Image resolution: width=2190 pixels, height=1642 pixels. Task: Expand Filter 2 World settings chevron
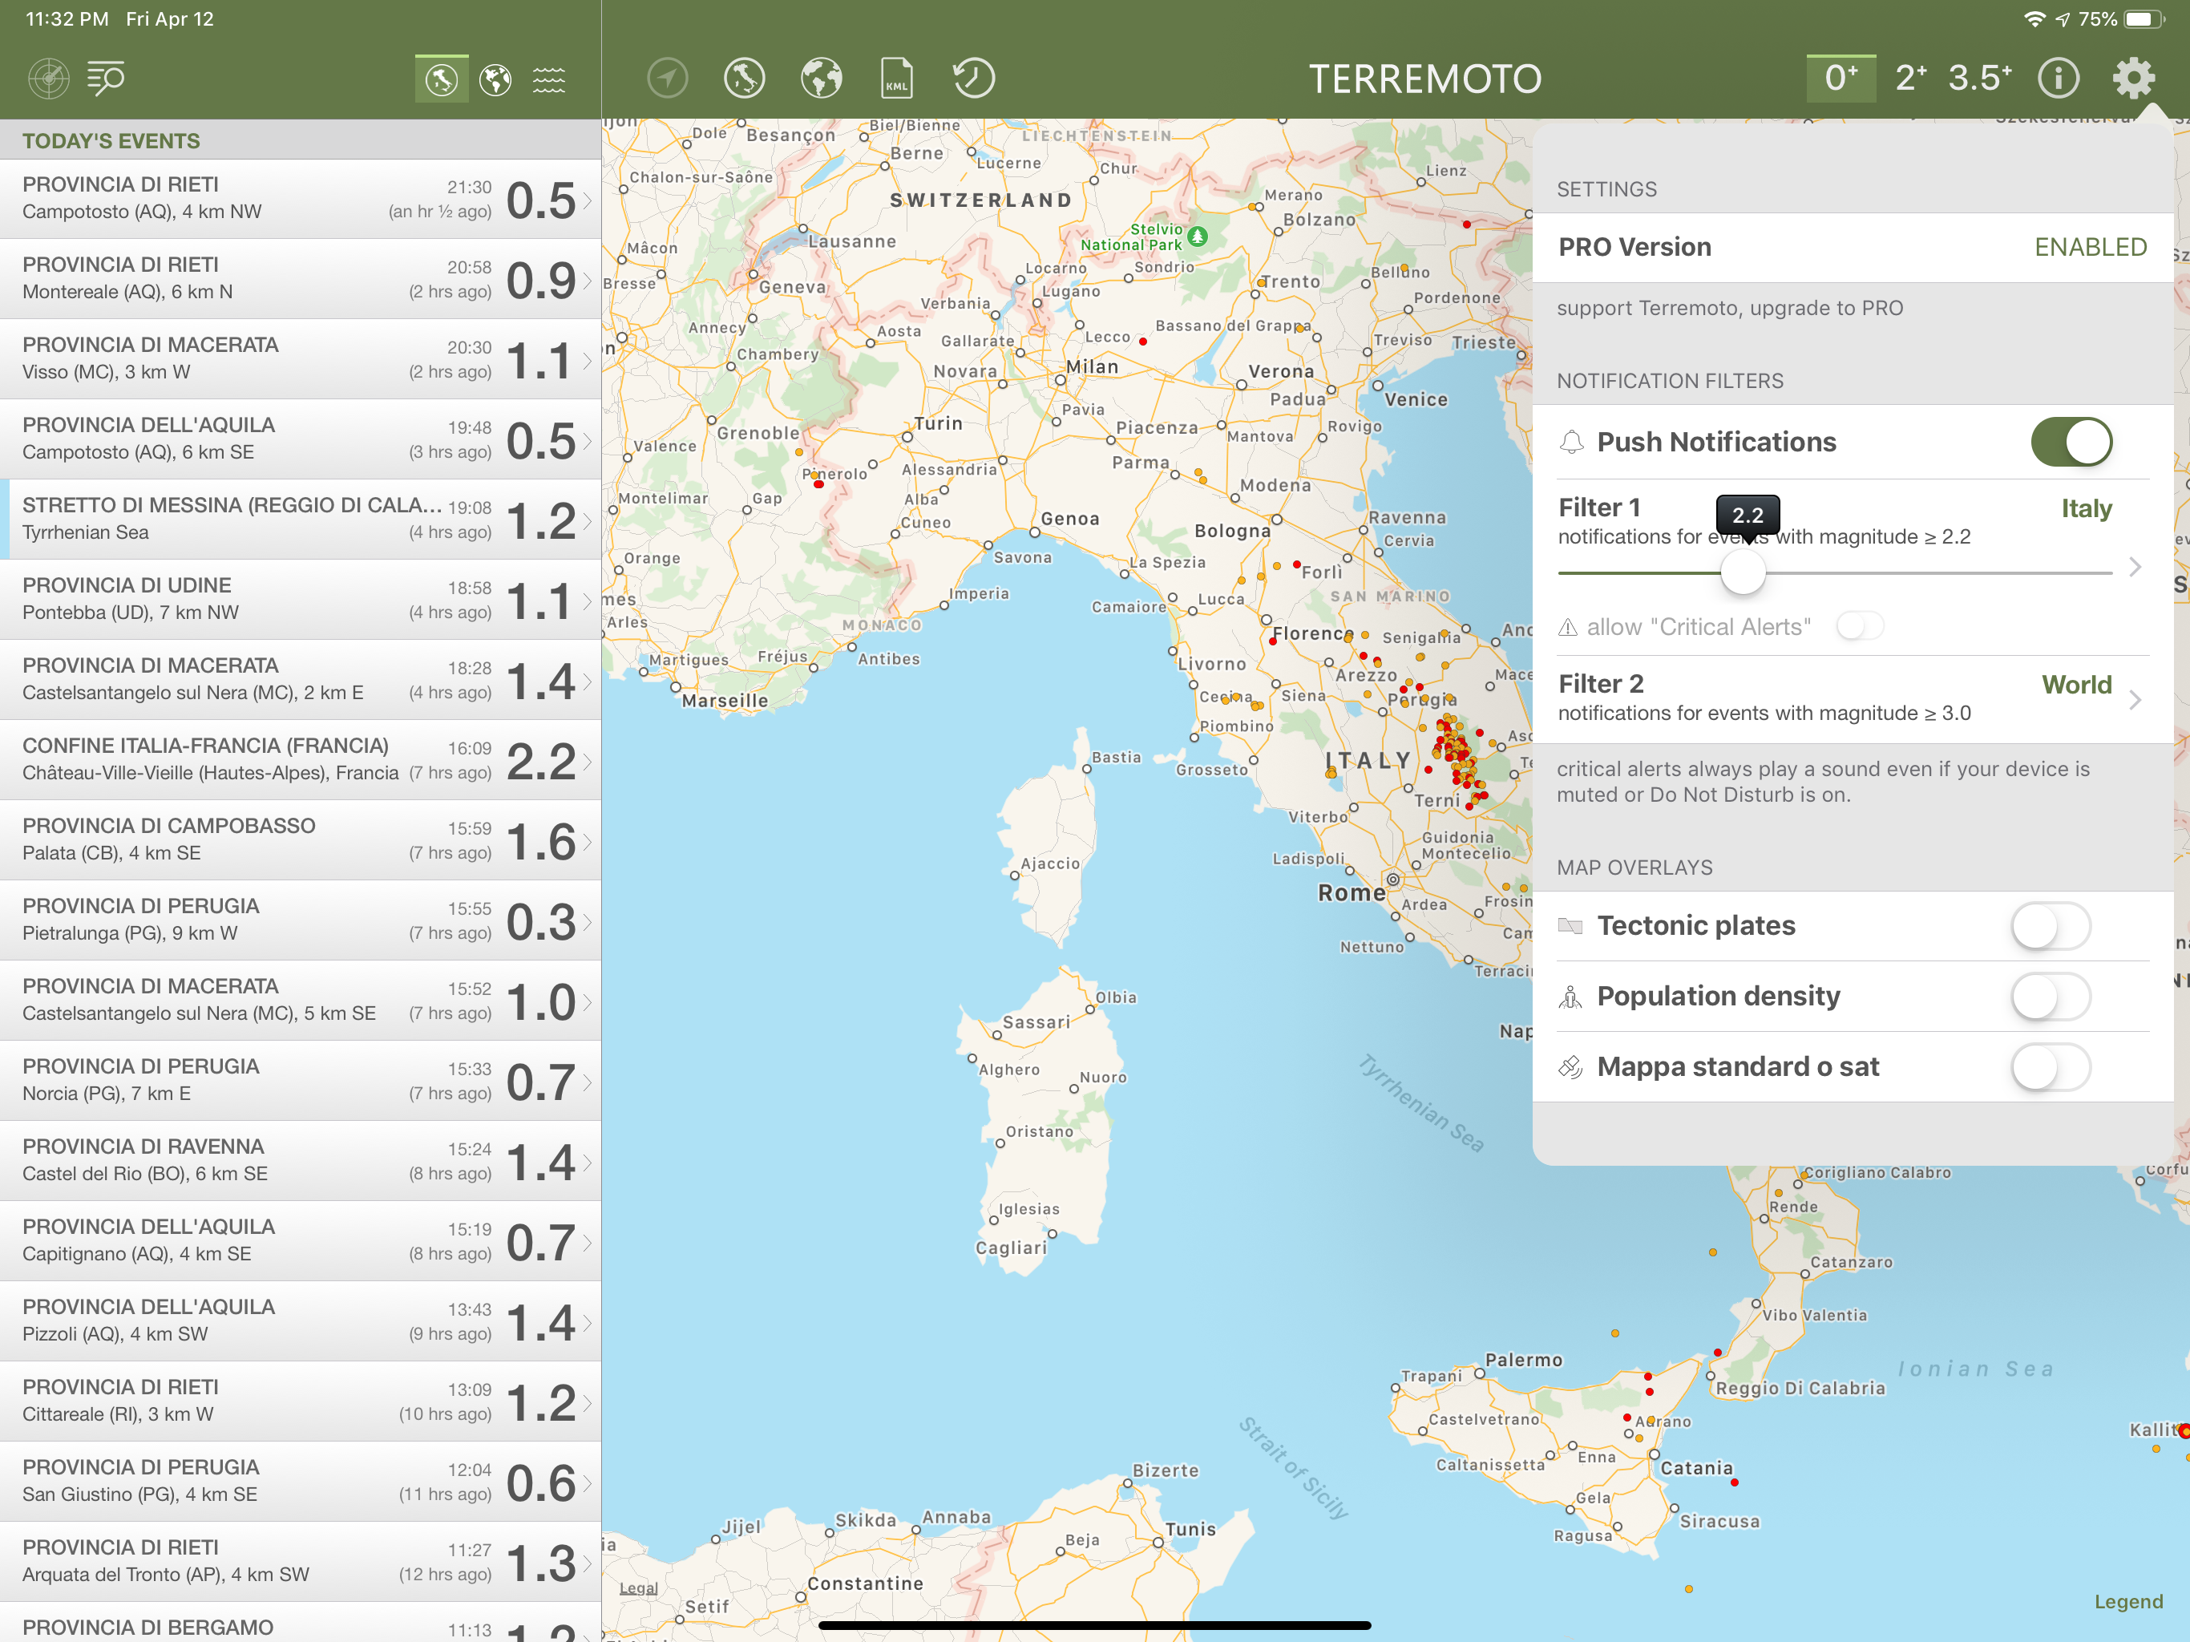point(2135,700)
